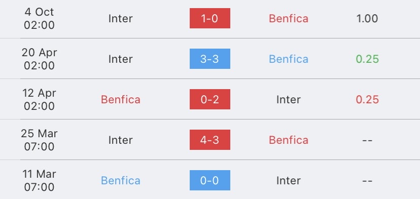Select the 1.00 handicap value
420x199 pixels.
point(367,18)
